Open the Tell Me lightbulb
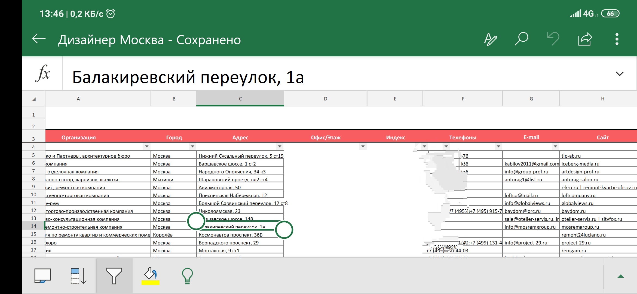The image size is (637, 294). click(x=187, y=276)
